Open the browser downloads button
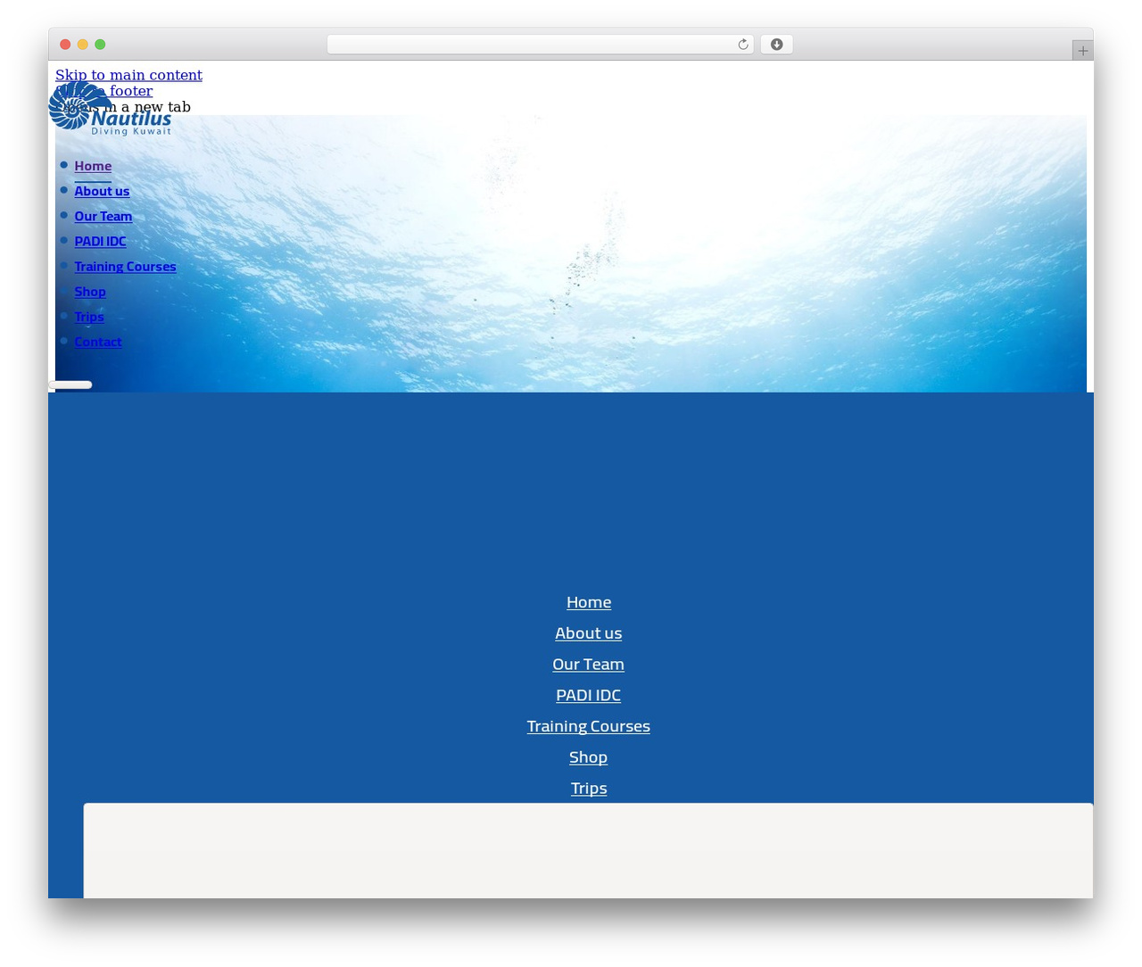This screenshot has width=1142, height=967. (x=776, y=45)
